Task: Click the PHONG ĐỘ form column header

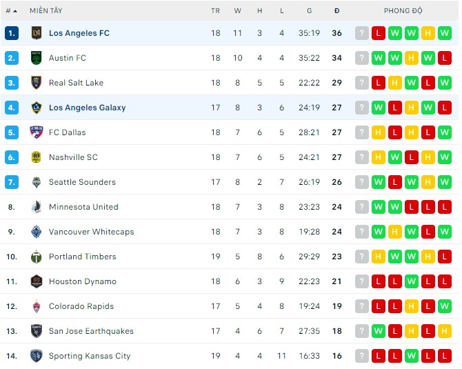Action: [x=403, y=11]
